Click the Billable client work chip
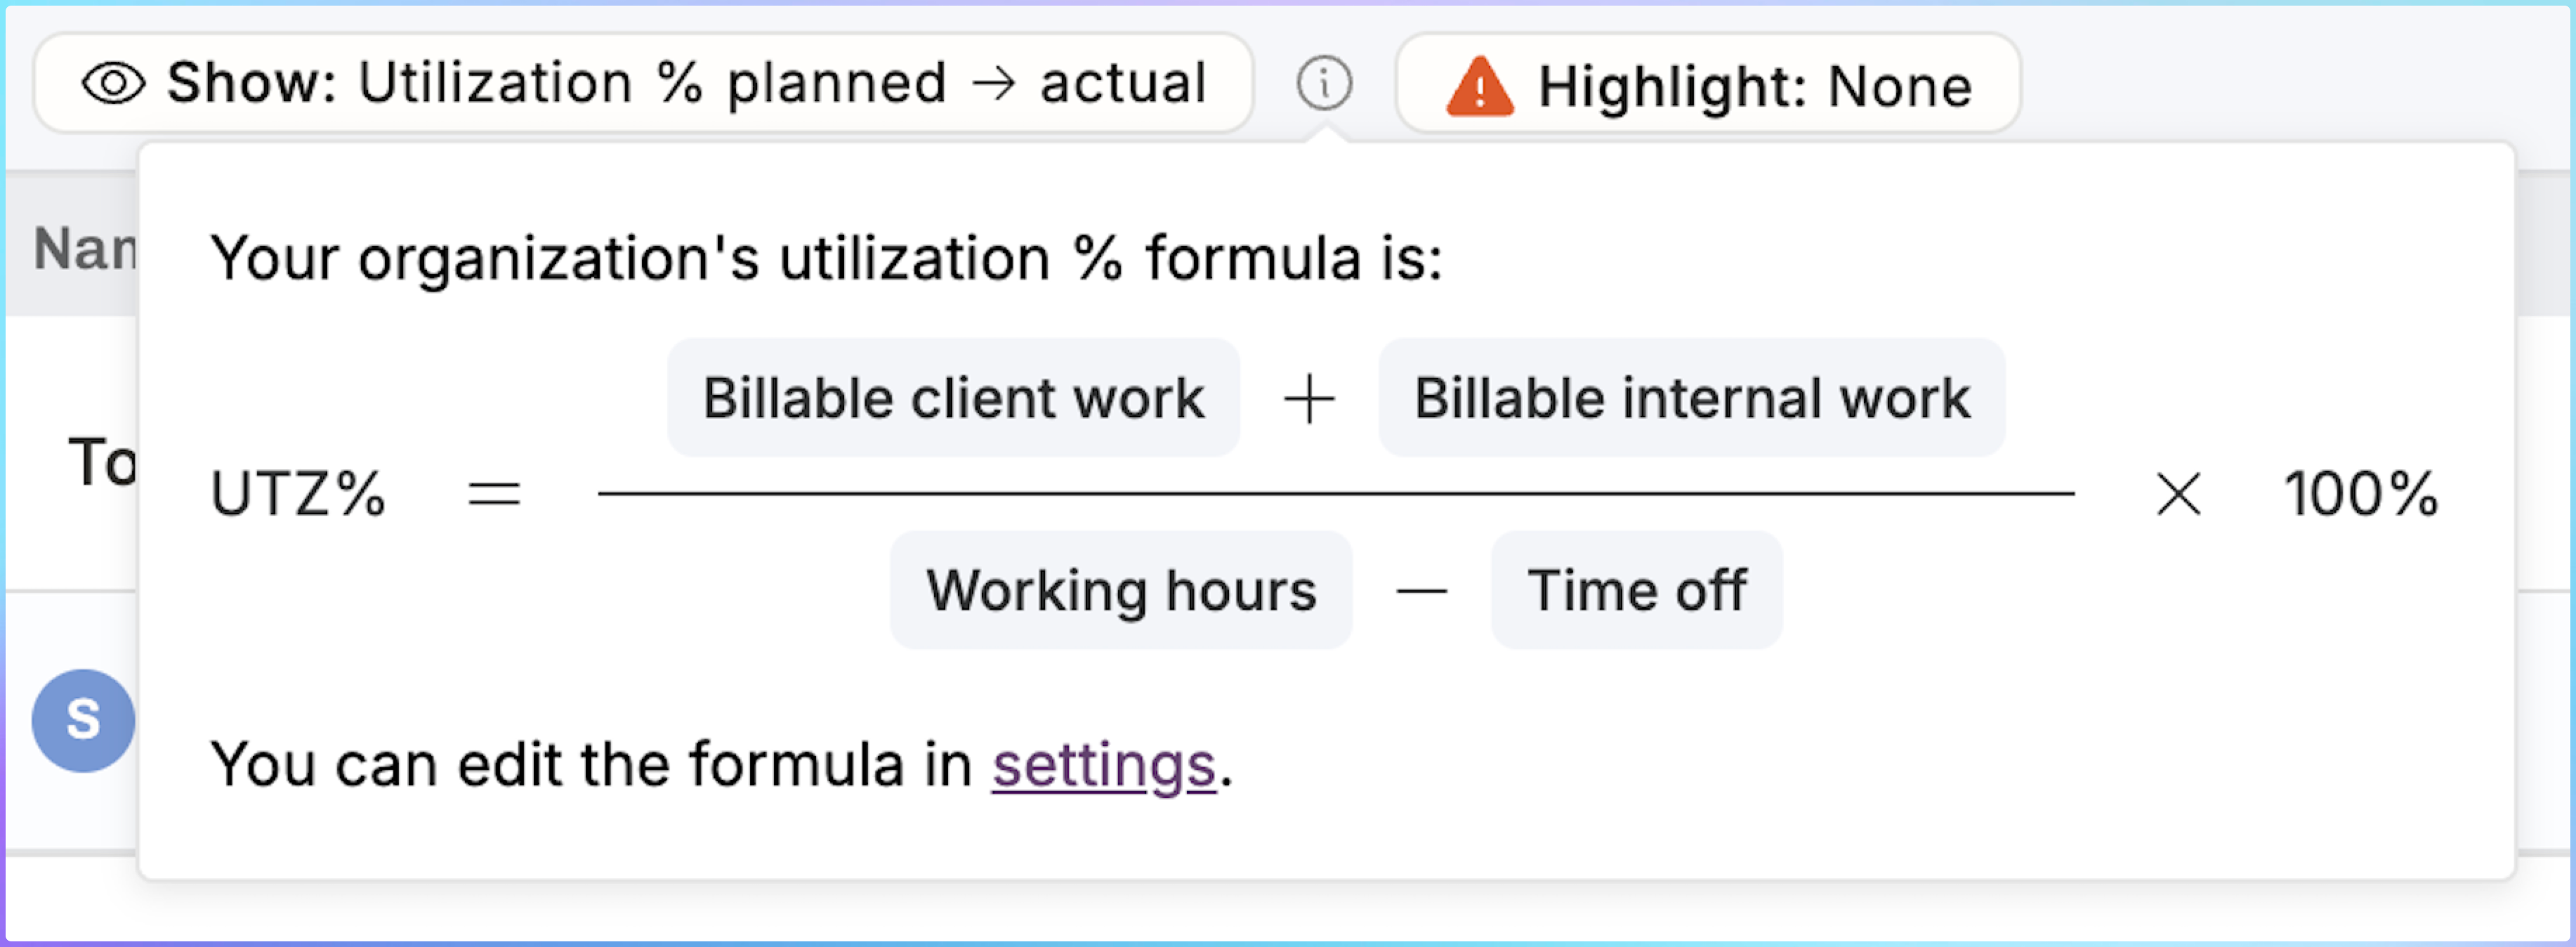Image resolution: width=2576 pixels, height=947 pixels. tap(953, 398)
